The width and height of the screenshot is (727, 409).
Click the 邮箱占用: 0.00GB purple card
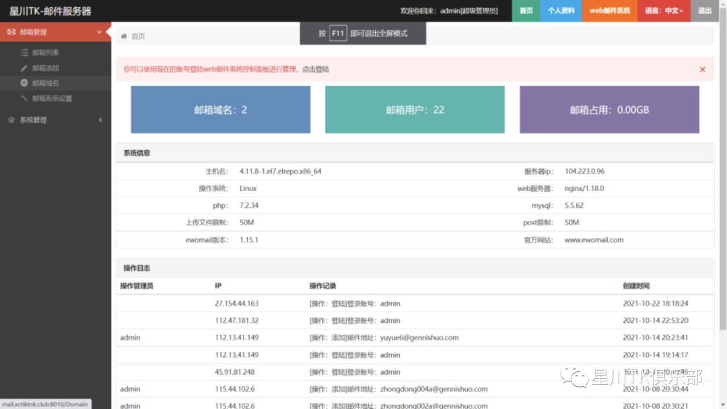click(x=609, y=110)
